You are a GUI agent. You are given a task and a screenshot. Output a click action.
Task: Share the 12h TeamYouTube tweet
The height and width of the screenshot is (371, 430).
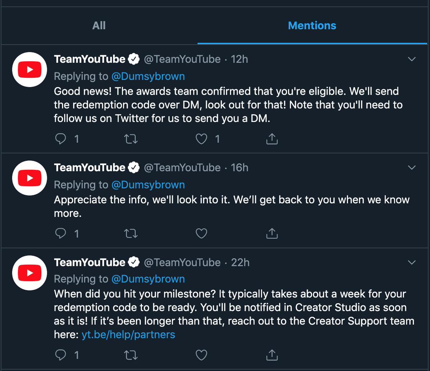click(272, 139)
